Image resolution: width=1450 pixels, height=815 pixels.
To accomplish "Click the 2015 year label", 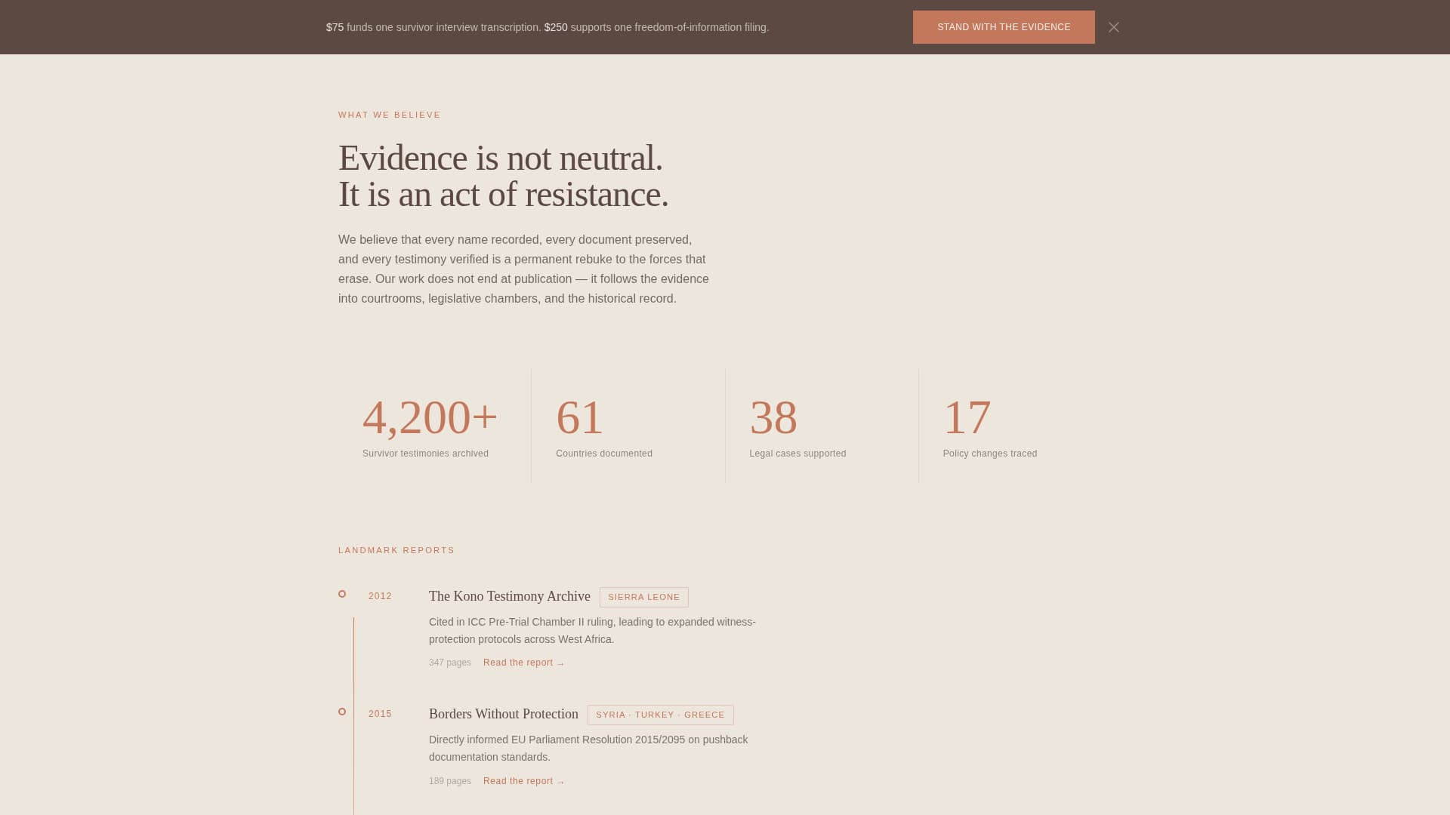I will point(380,714).
